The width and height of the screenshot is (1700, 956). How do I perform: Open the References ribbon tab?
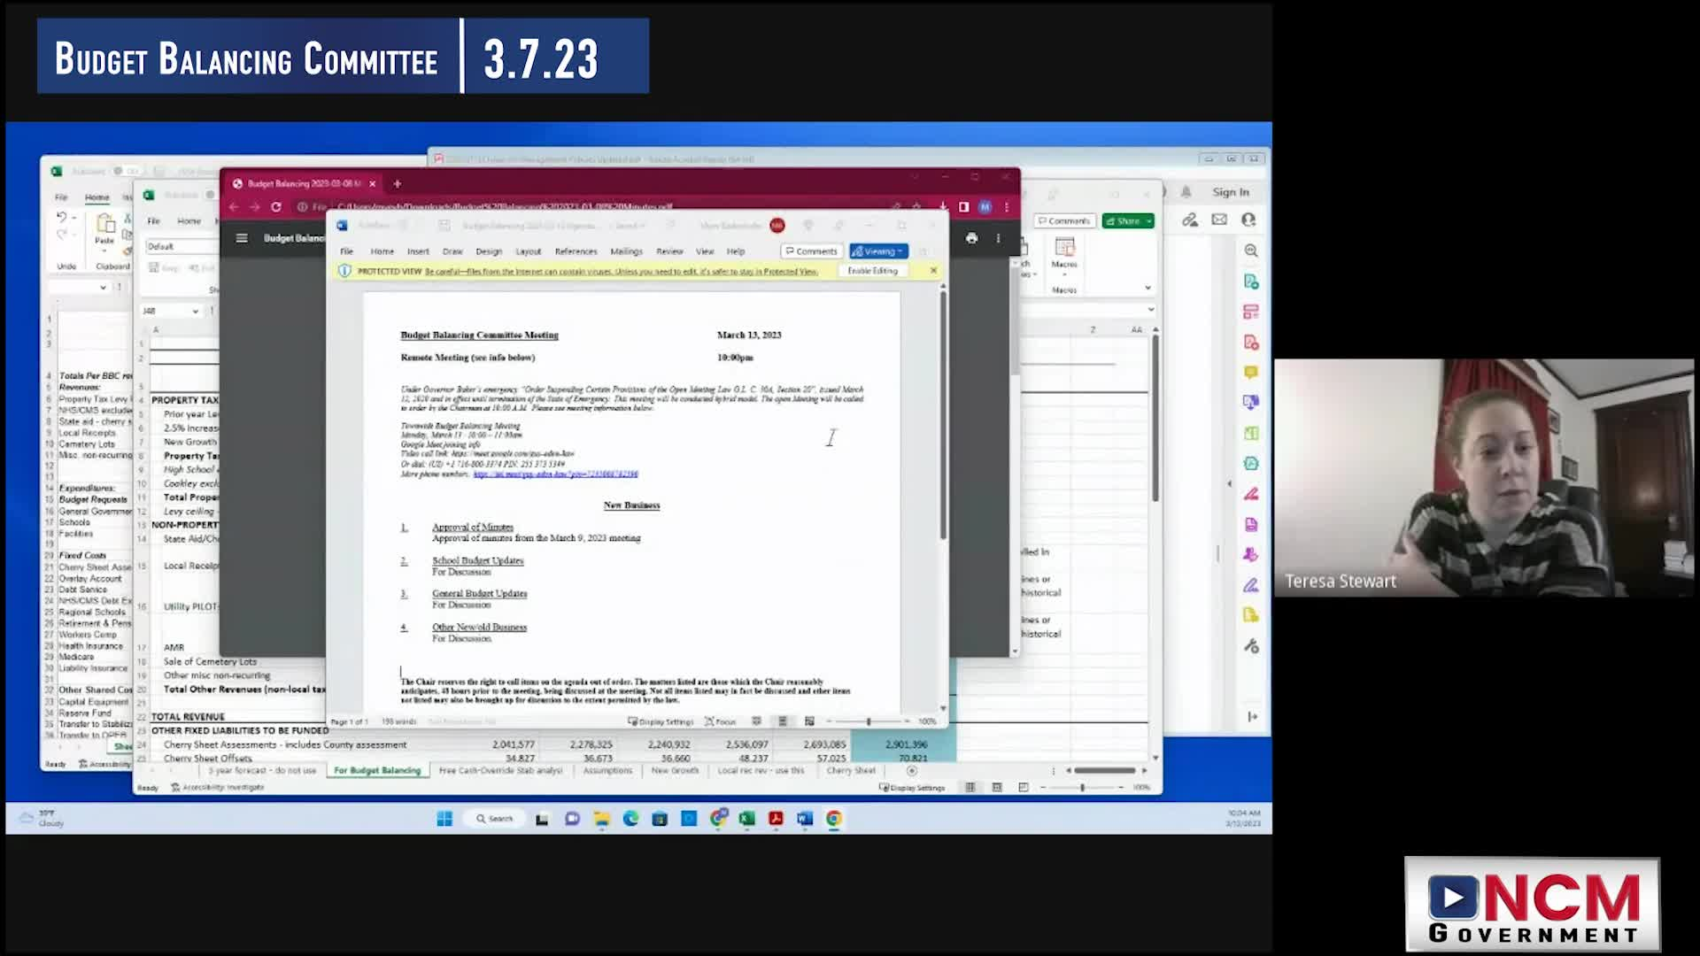click(x=576, y=251)
